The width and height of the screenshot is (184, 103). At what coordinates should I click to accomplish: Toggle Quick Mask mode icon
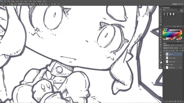[160, 65]
